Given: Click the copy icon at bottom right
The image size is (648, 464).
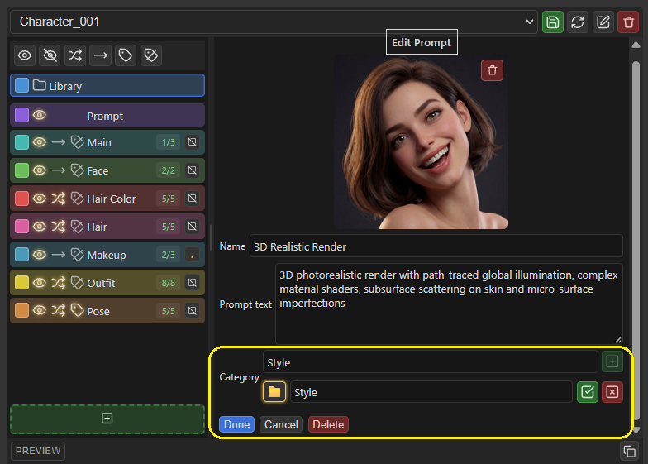Looking at the screenshot, I should [629, 452].
